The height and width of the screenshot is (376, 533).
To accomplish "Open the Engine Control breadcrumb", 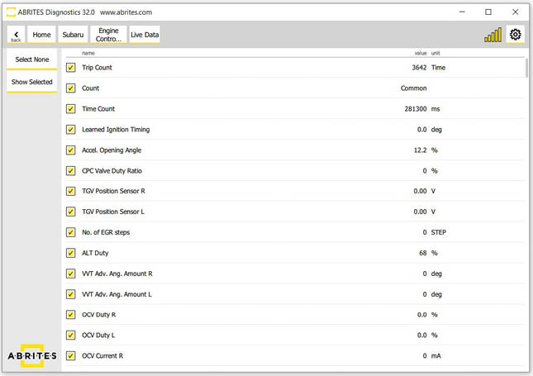I will 108,35.
